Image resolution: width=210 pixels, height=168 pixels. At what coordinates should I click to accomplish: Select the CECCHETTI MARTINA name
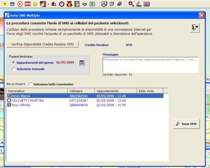(x=28, y=101)
